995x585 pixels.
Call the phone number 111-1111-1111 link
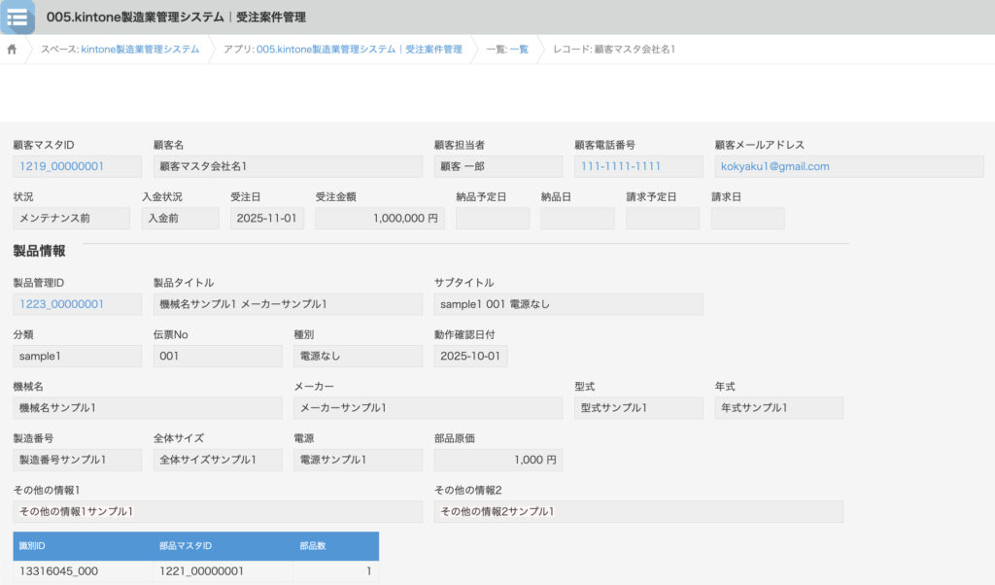click(x=621, y=166)
